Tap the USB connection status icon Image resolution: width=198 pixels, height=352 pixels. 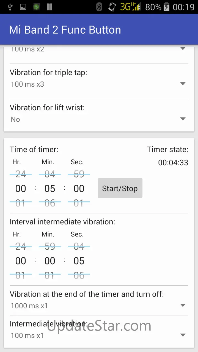10,7
